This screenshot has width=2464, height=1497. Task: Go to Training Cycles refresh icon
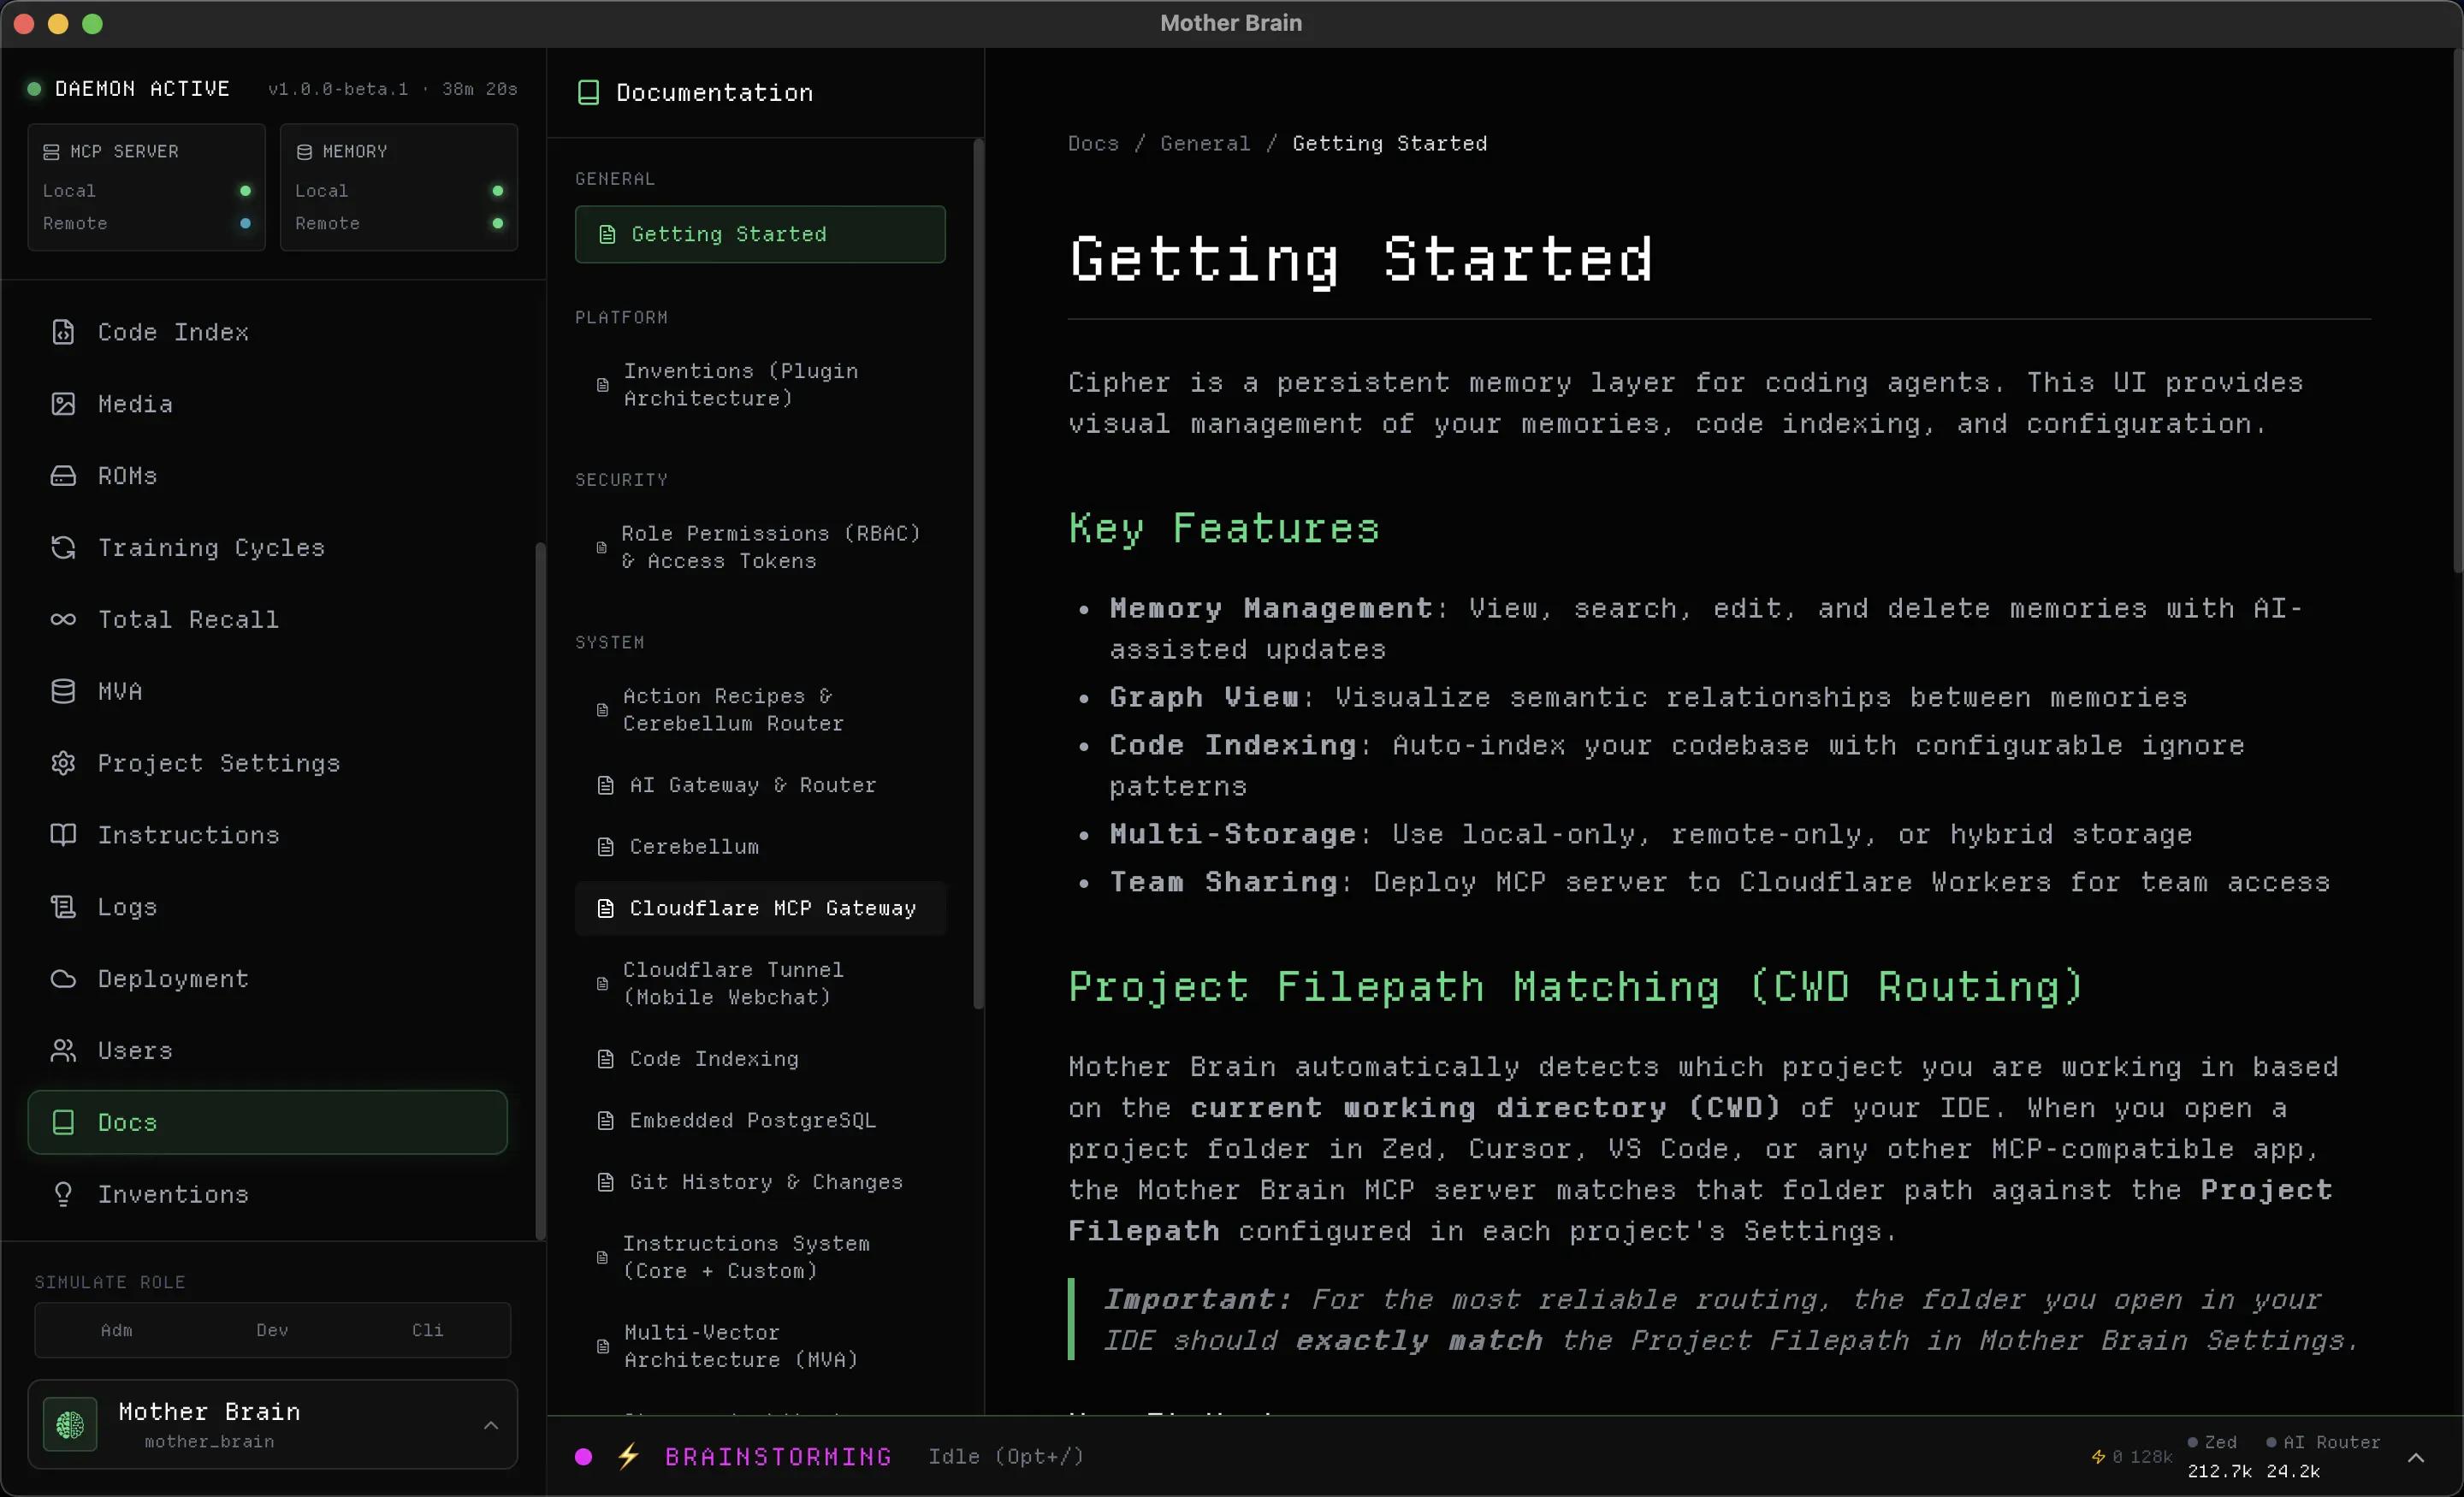point(63,548)
